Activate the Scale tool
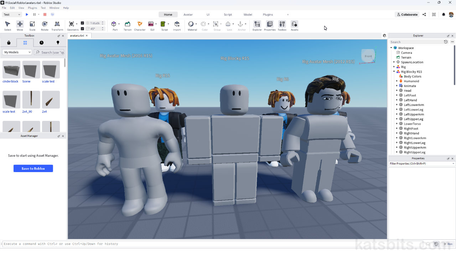This screenshot has width=456, height=256. point(32,26)
